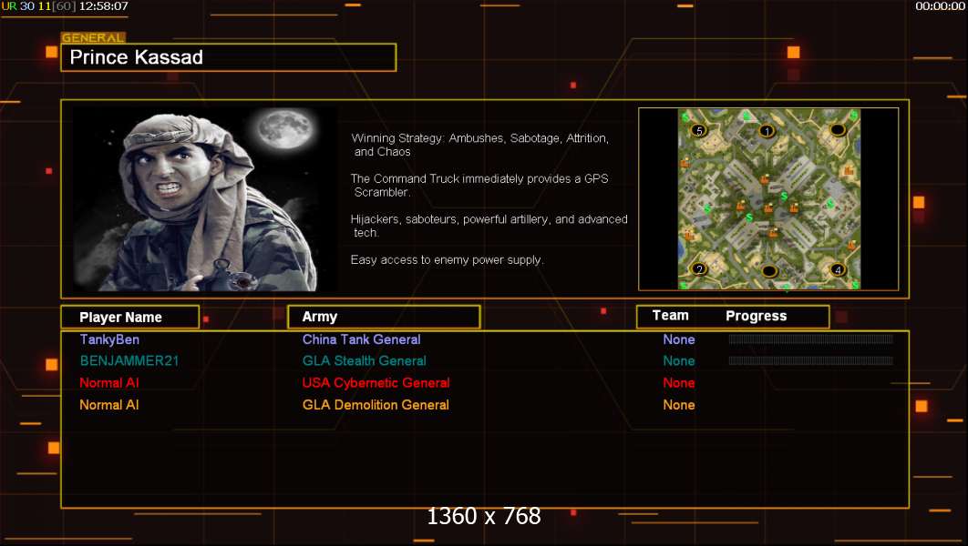Click the GLA Demolition General army entry

[x=376, y=405]
